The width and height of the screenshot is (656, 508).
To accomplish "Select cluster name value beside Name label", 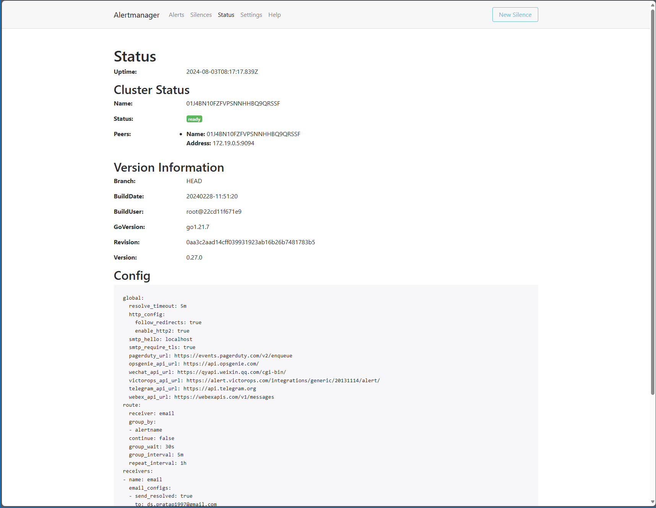I will click(233, 104).
